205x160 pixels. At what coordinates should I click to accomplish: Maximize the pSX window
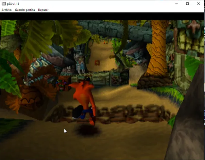click(187, 4)
